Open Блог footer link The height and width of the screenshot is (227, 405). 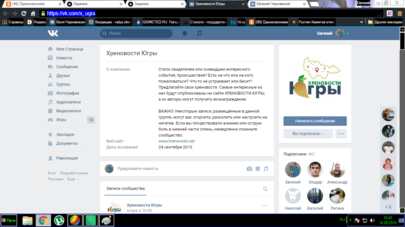pyautogui.click(x=52, y=173)
